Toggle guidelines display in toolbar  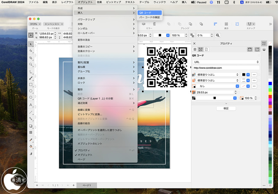(x=237, y=24)
